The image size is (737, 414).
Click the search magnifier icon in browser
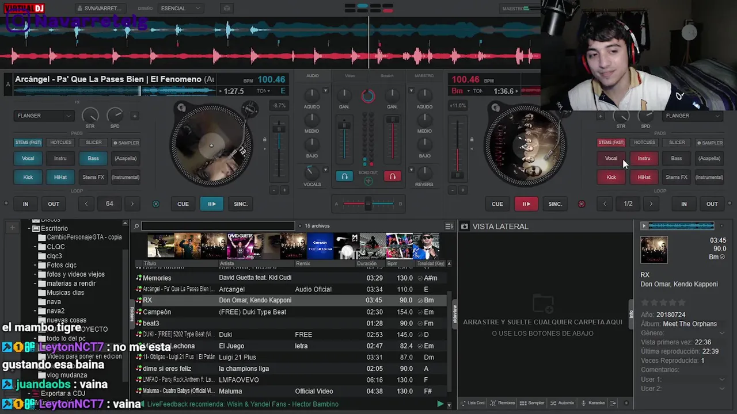(x=136, y=226)
